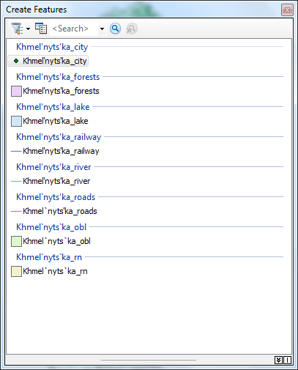Click the green city point symbol

coord(16,61)
